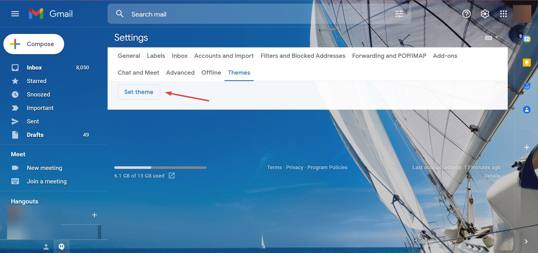Image resolution: width=538 pixels, height=253 pixels.
Task: Open the Settings gear icon
Action: tap(485, 14)
